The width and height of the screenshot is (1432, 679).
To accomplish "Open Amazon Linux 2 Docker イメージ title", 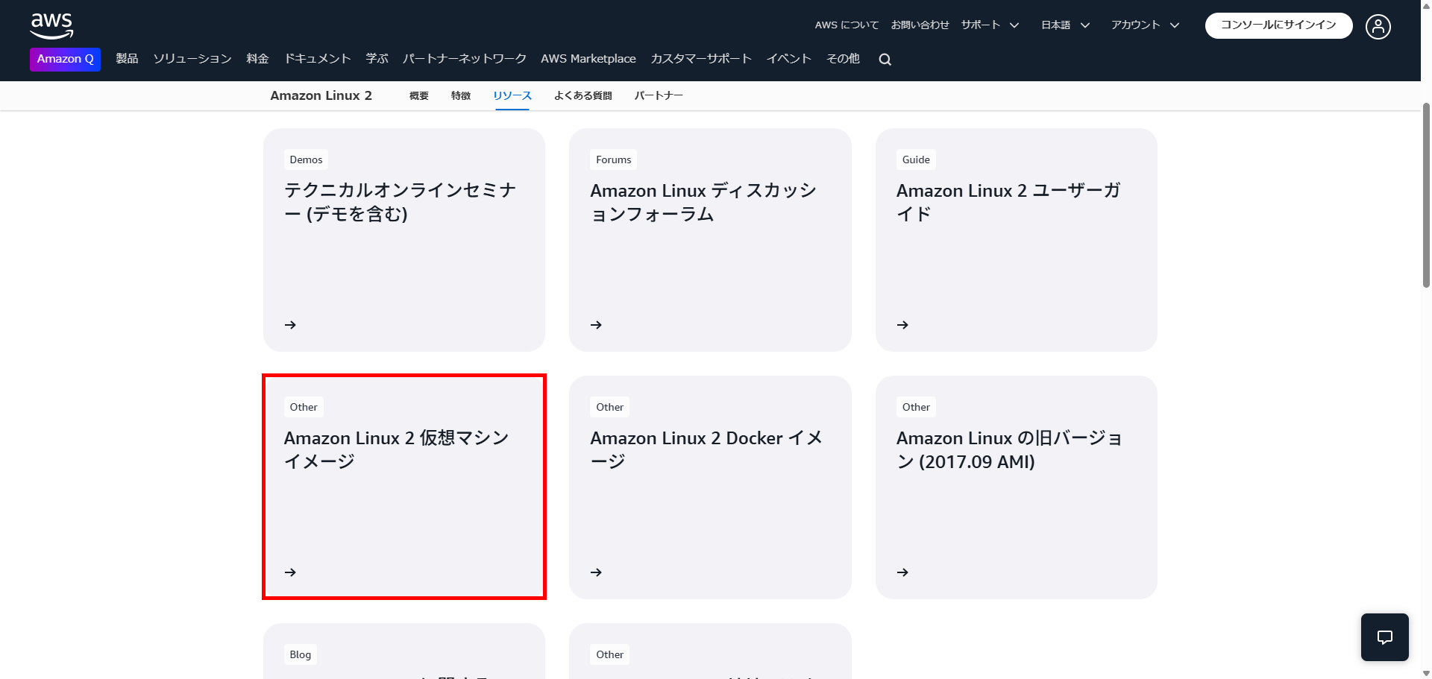I will [706, 449].
